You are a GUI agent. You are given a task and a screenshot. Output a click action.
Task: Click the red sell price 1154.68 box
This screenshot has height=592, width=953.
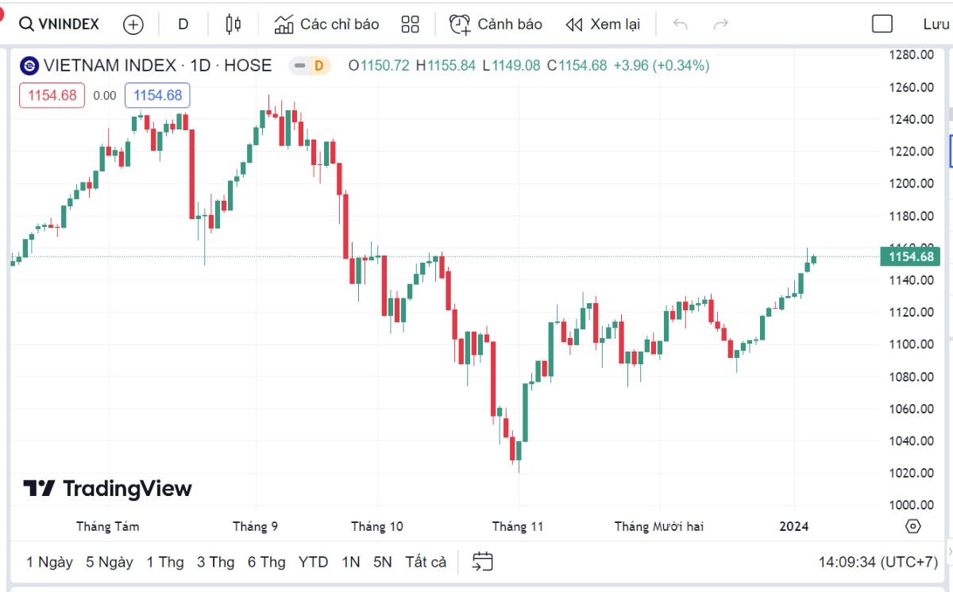pos(52,95)
